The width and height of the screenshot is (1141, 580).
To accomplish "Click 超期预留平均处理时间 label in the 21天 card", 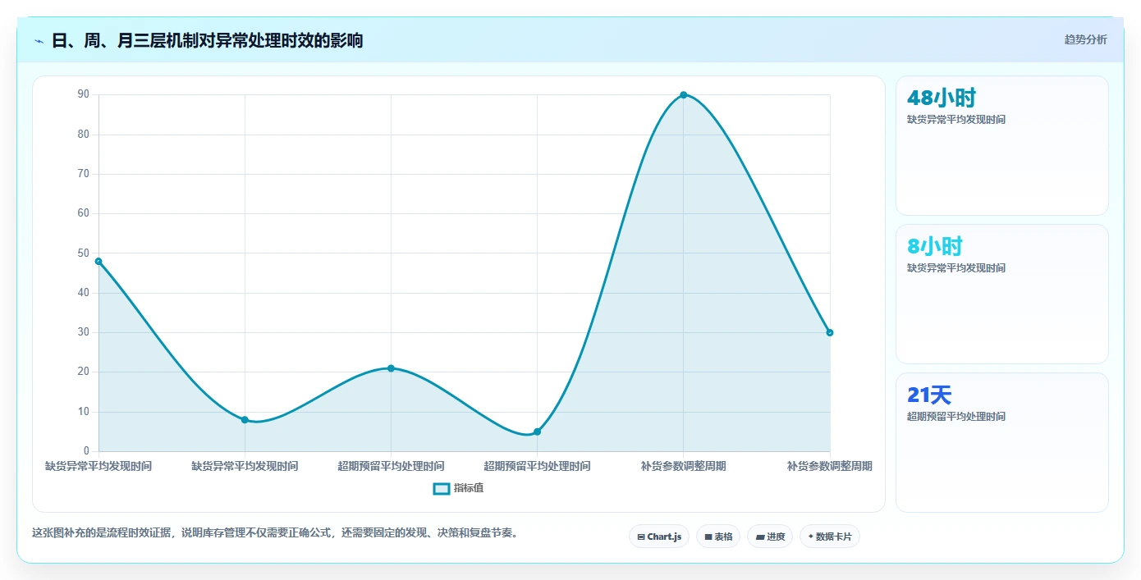I will tap(956, 417).
